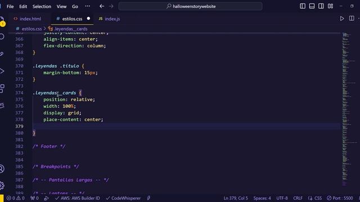Image resolution: width=360 pixels, height=202 pixels.
Task: Open the View menu
Action: [61, 6]
